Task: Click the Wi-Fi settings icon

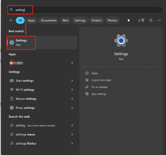Action: [12, 90]
